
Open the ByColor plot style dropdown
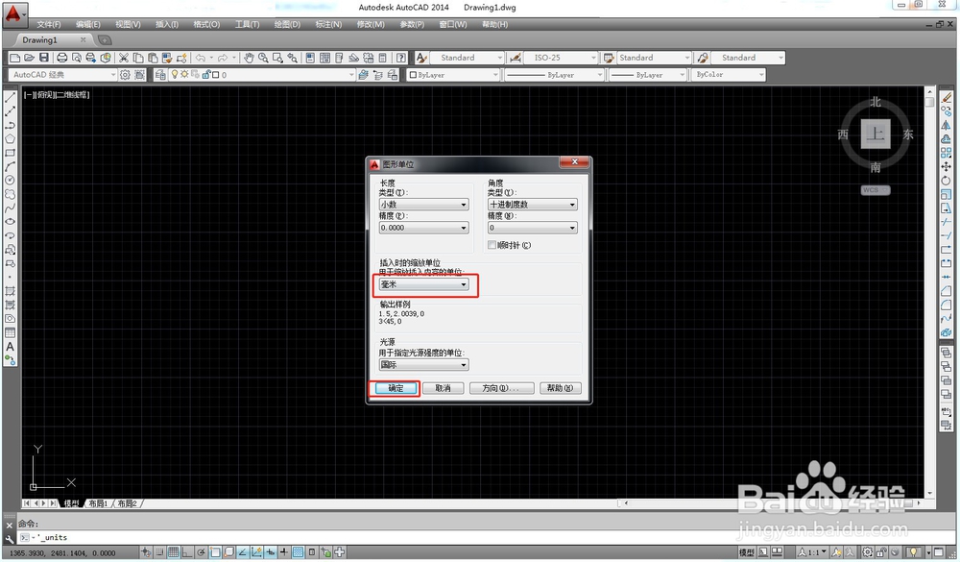pyautogui.click(x=729, y=75)
